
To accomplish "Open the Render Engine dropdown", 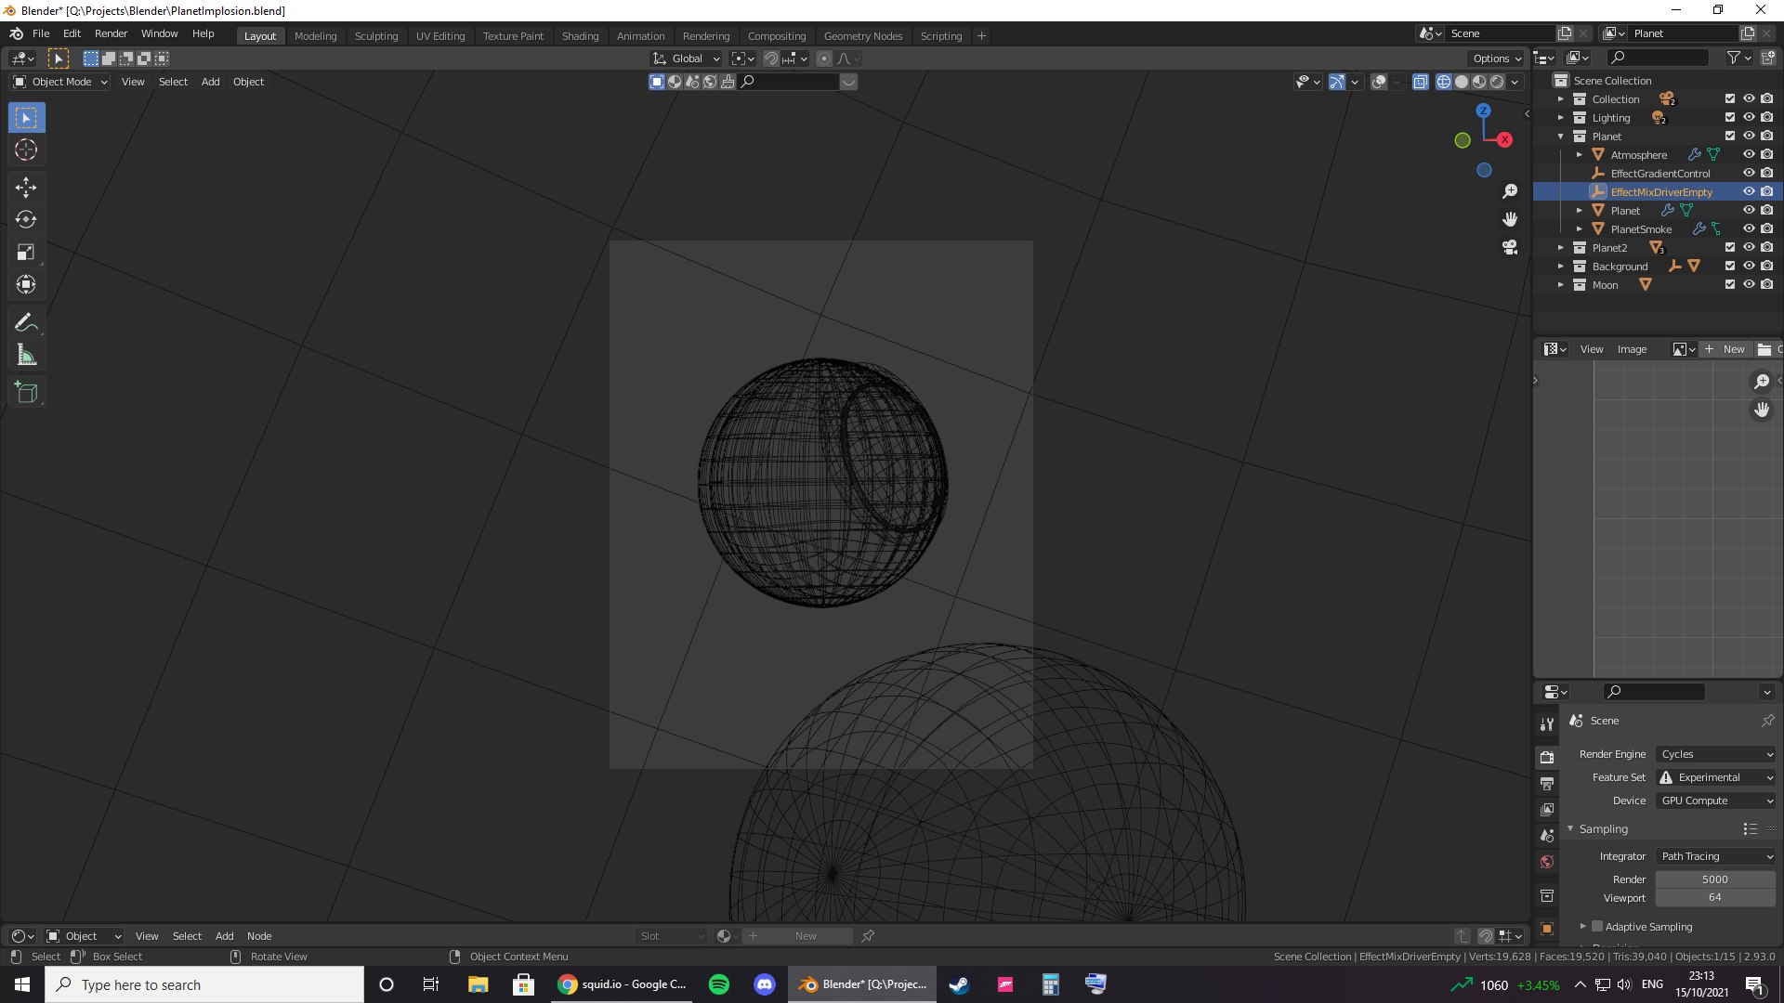I will [x=1715, y=754].
